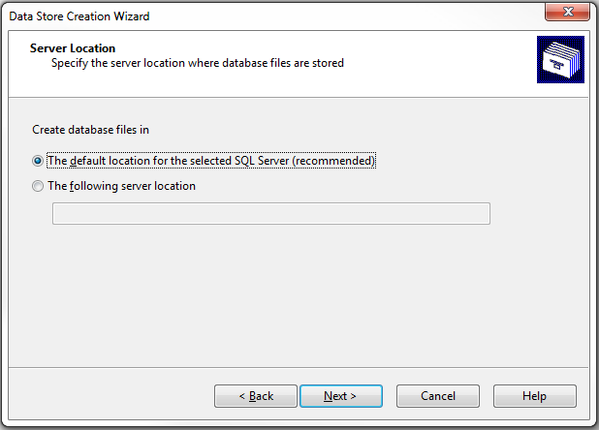
Task: Cancel the wizard
Action: (438, 396)
